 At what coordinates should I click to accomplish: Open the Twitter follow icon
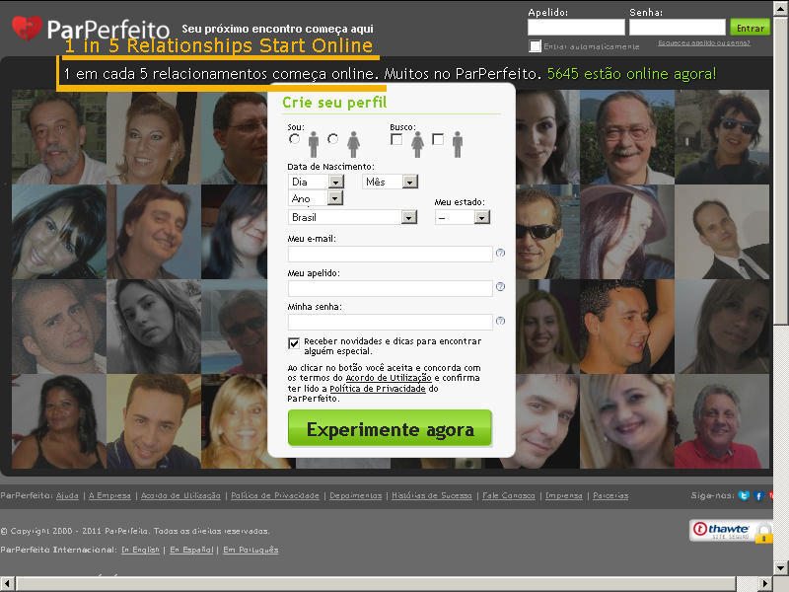(x=744, y=496)
